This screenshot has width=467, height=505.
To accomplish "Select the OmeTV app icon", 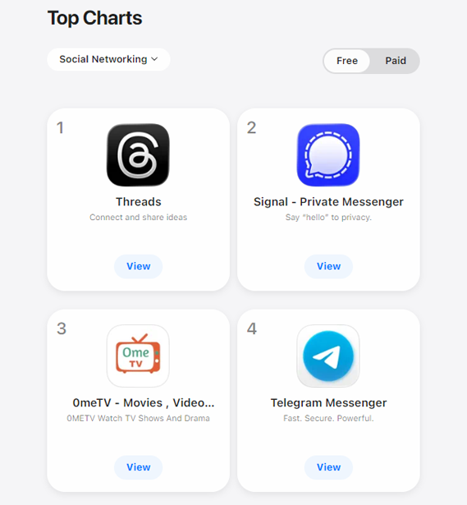I will (x=138, y=356).
